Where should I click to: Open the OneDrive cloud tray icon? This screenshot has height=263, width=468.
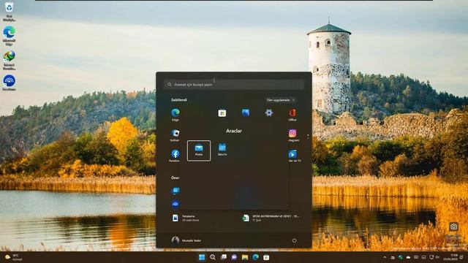pyautogui.click(x=408, y=257)
